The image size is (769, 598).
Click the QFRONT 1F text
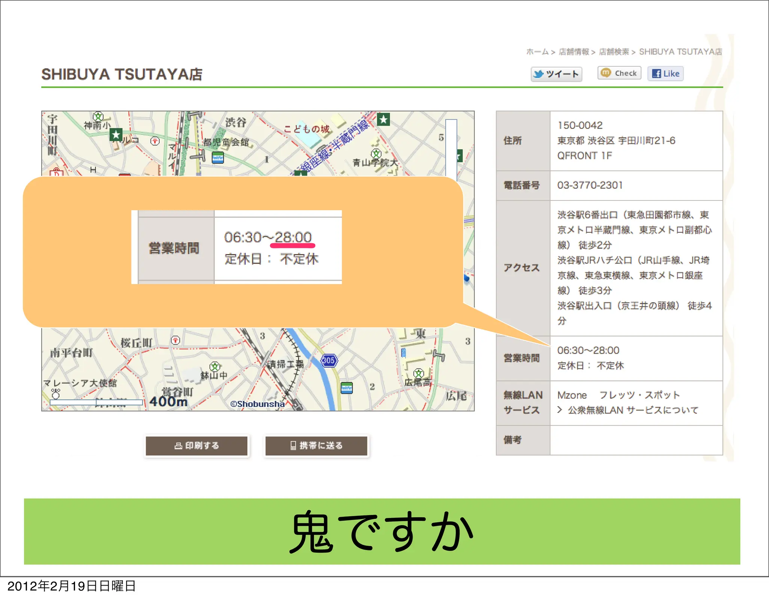(584, 155)
